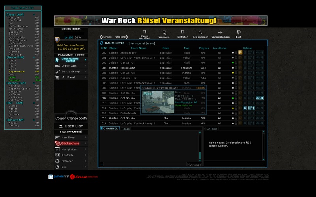The image size is (316, 197).
Task: Click the Raum erstellen door icon
Action: point(145,32)
